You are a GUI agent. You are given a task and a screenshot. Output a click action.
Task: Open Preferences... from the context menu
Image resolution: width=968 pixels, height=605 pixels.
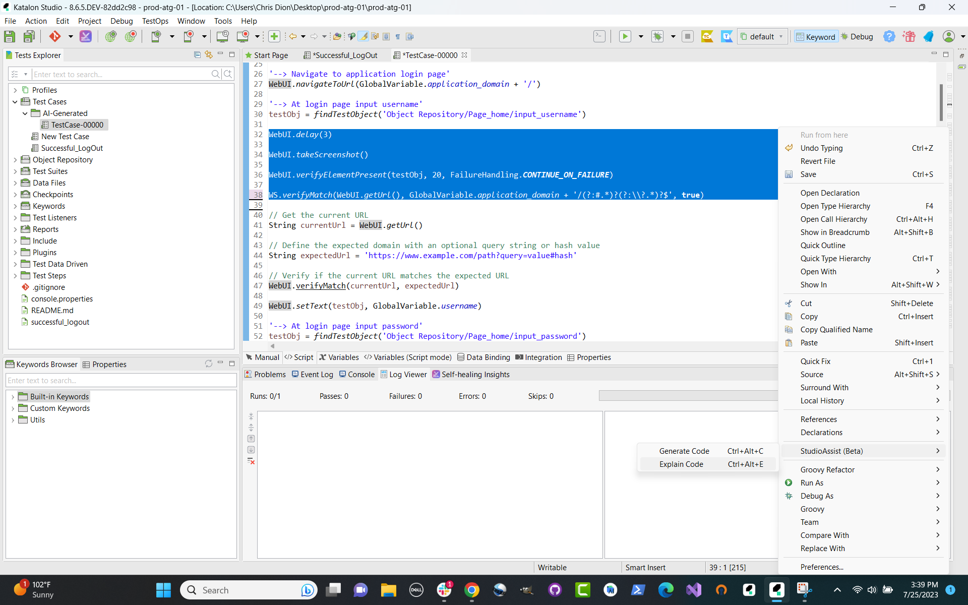[x=863, y=567]
